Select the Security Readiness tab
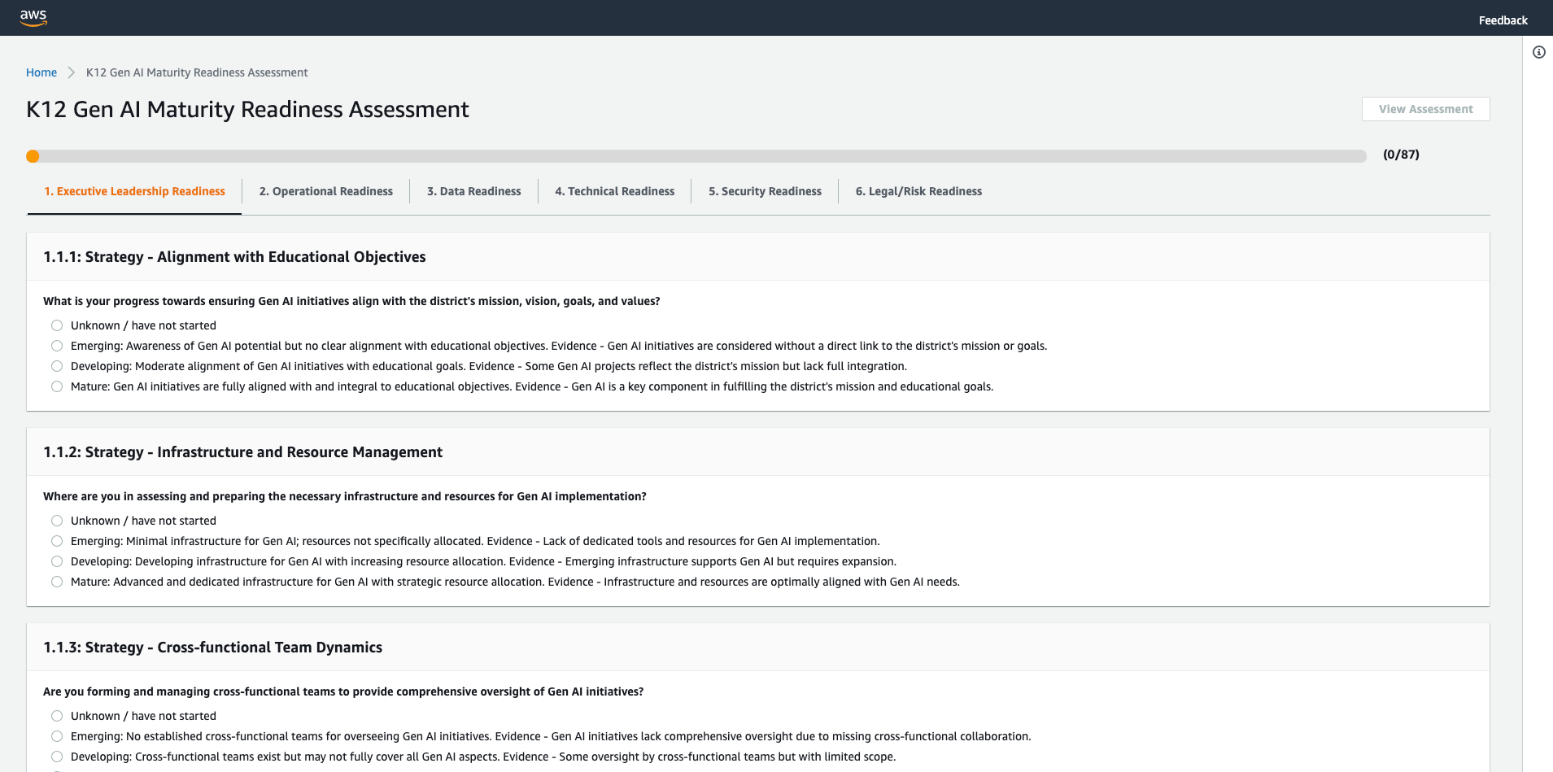The image size is (1553, 772). coord(765,191)
